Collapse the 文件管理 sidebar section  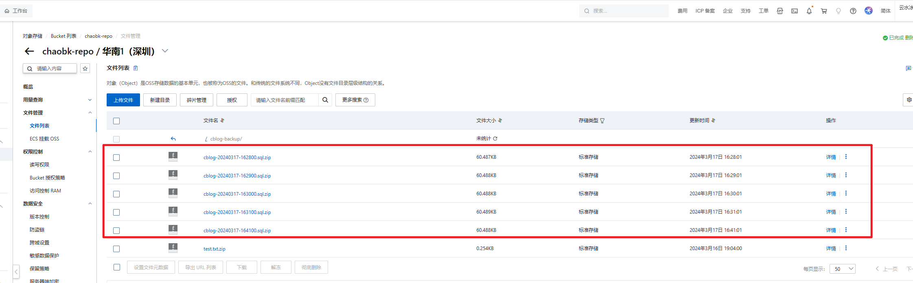90,112
